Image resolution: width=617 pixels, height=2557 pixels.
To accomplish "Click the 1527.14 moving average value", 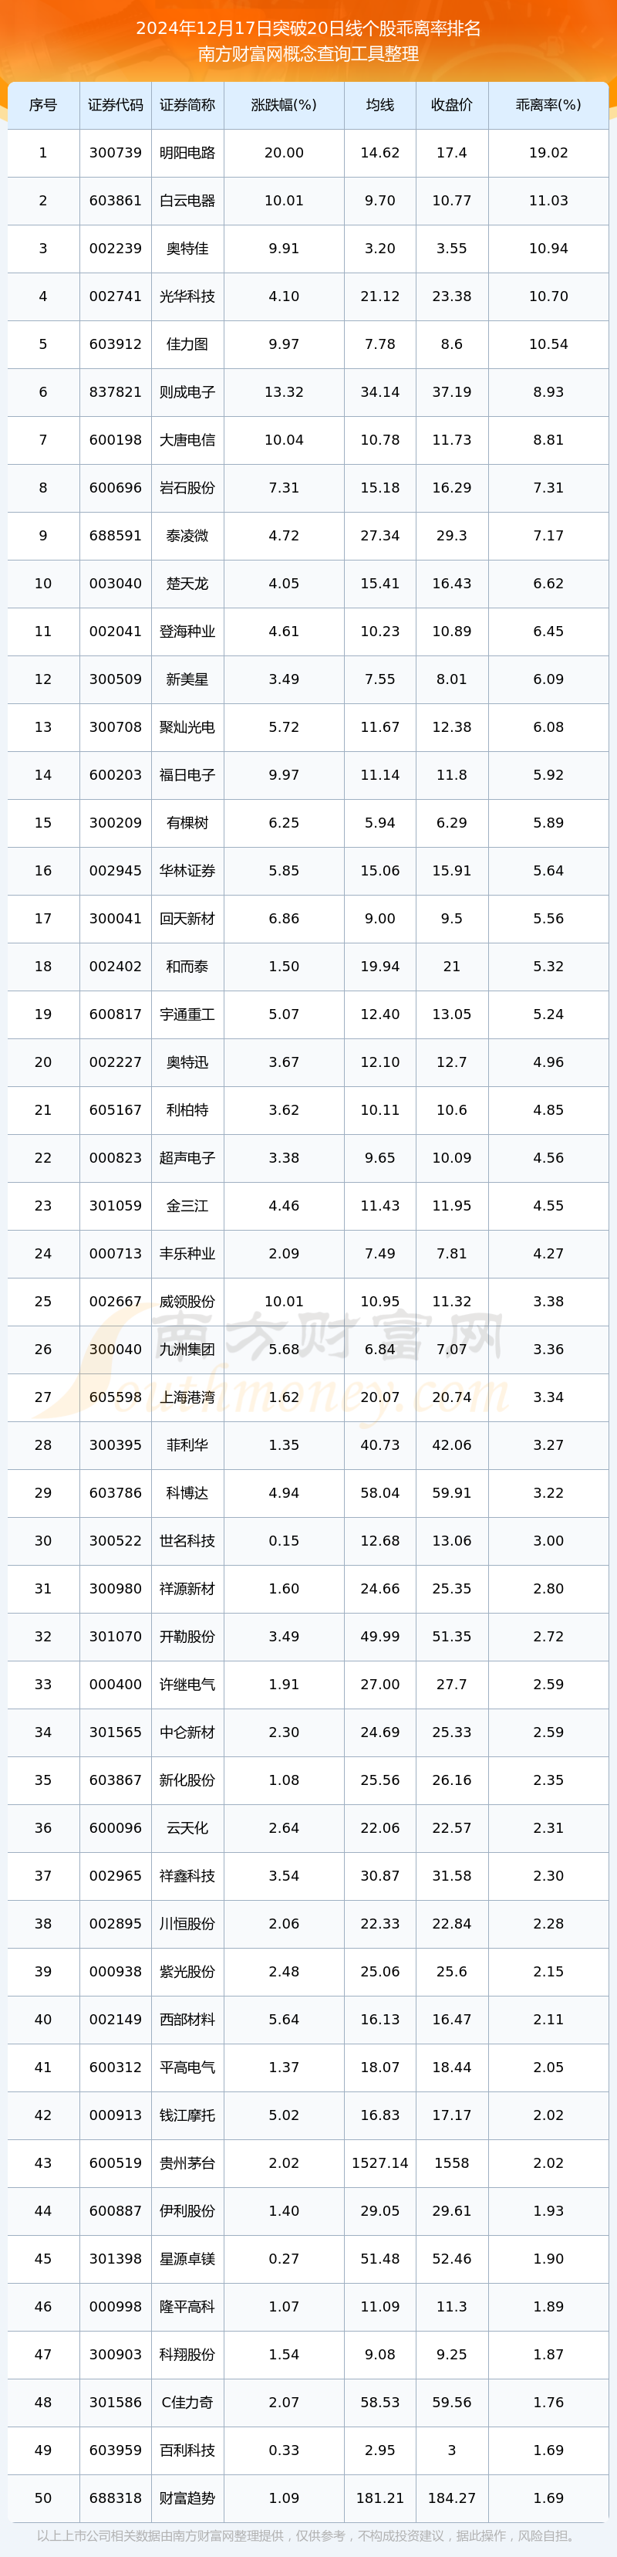I will (380, 2163).
